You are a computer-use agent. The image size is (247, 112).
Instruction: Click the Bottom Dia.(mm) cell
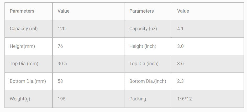[x=28, y=81]
